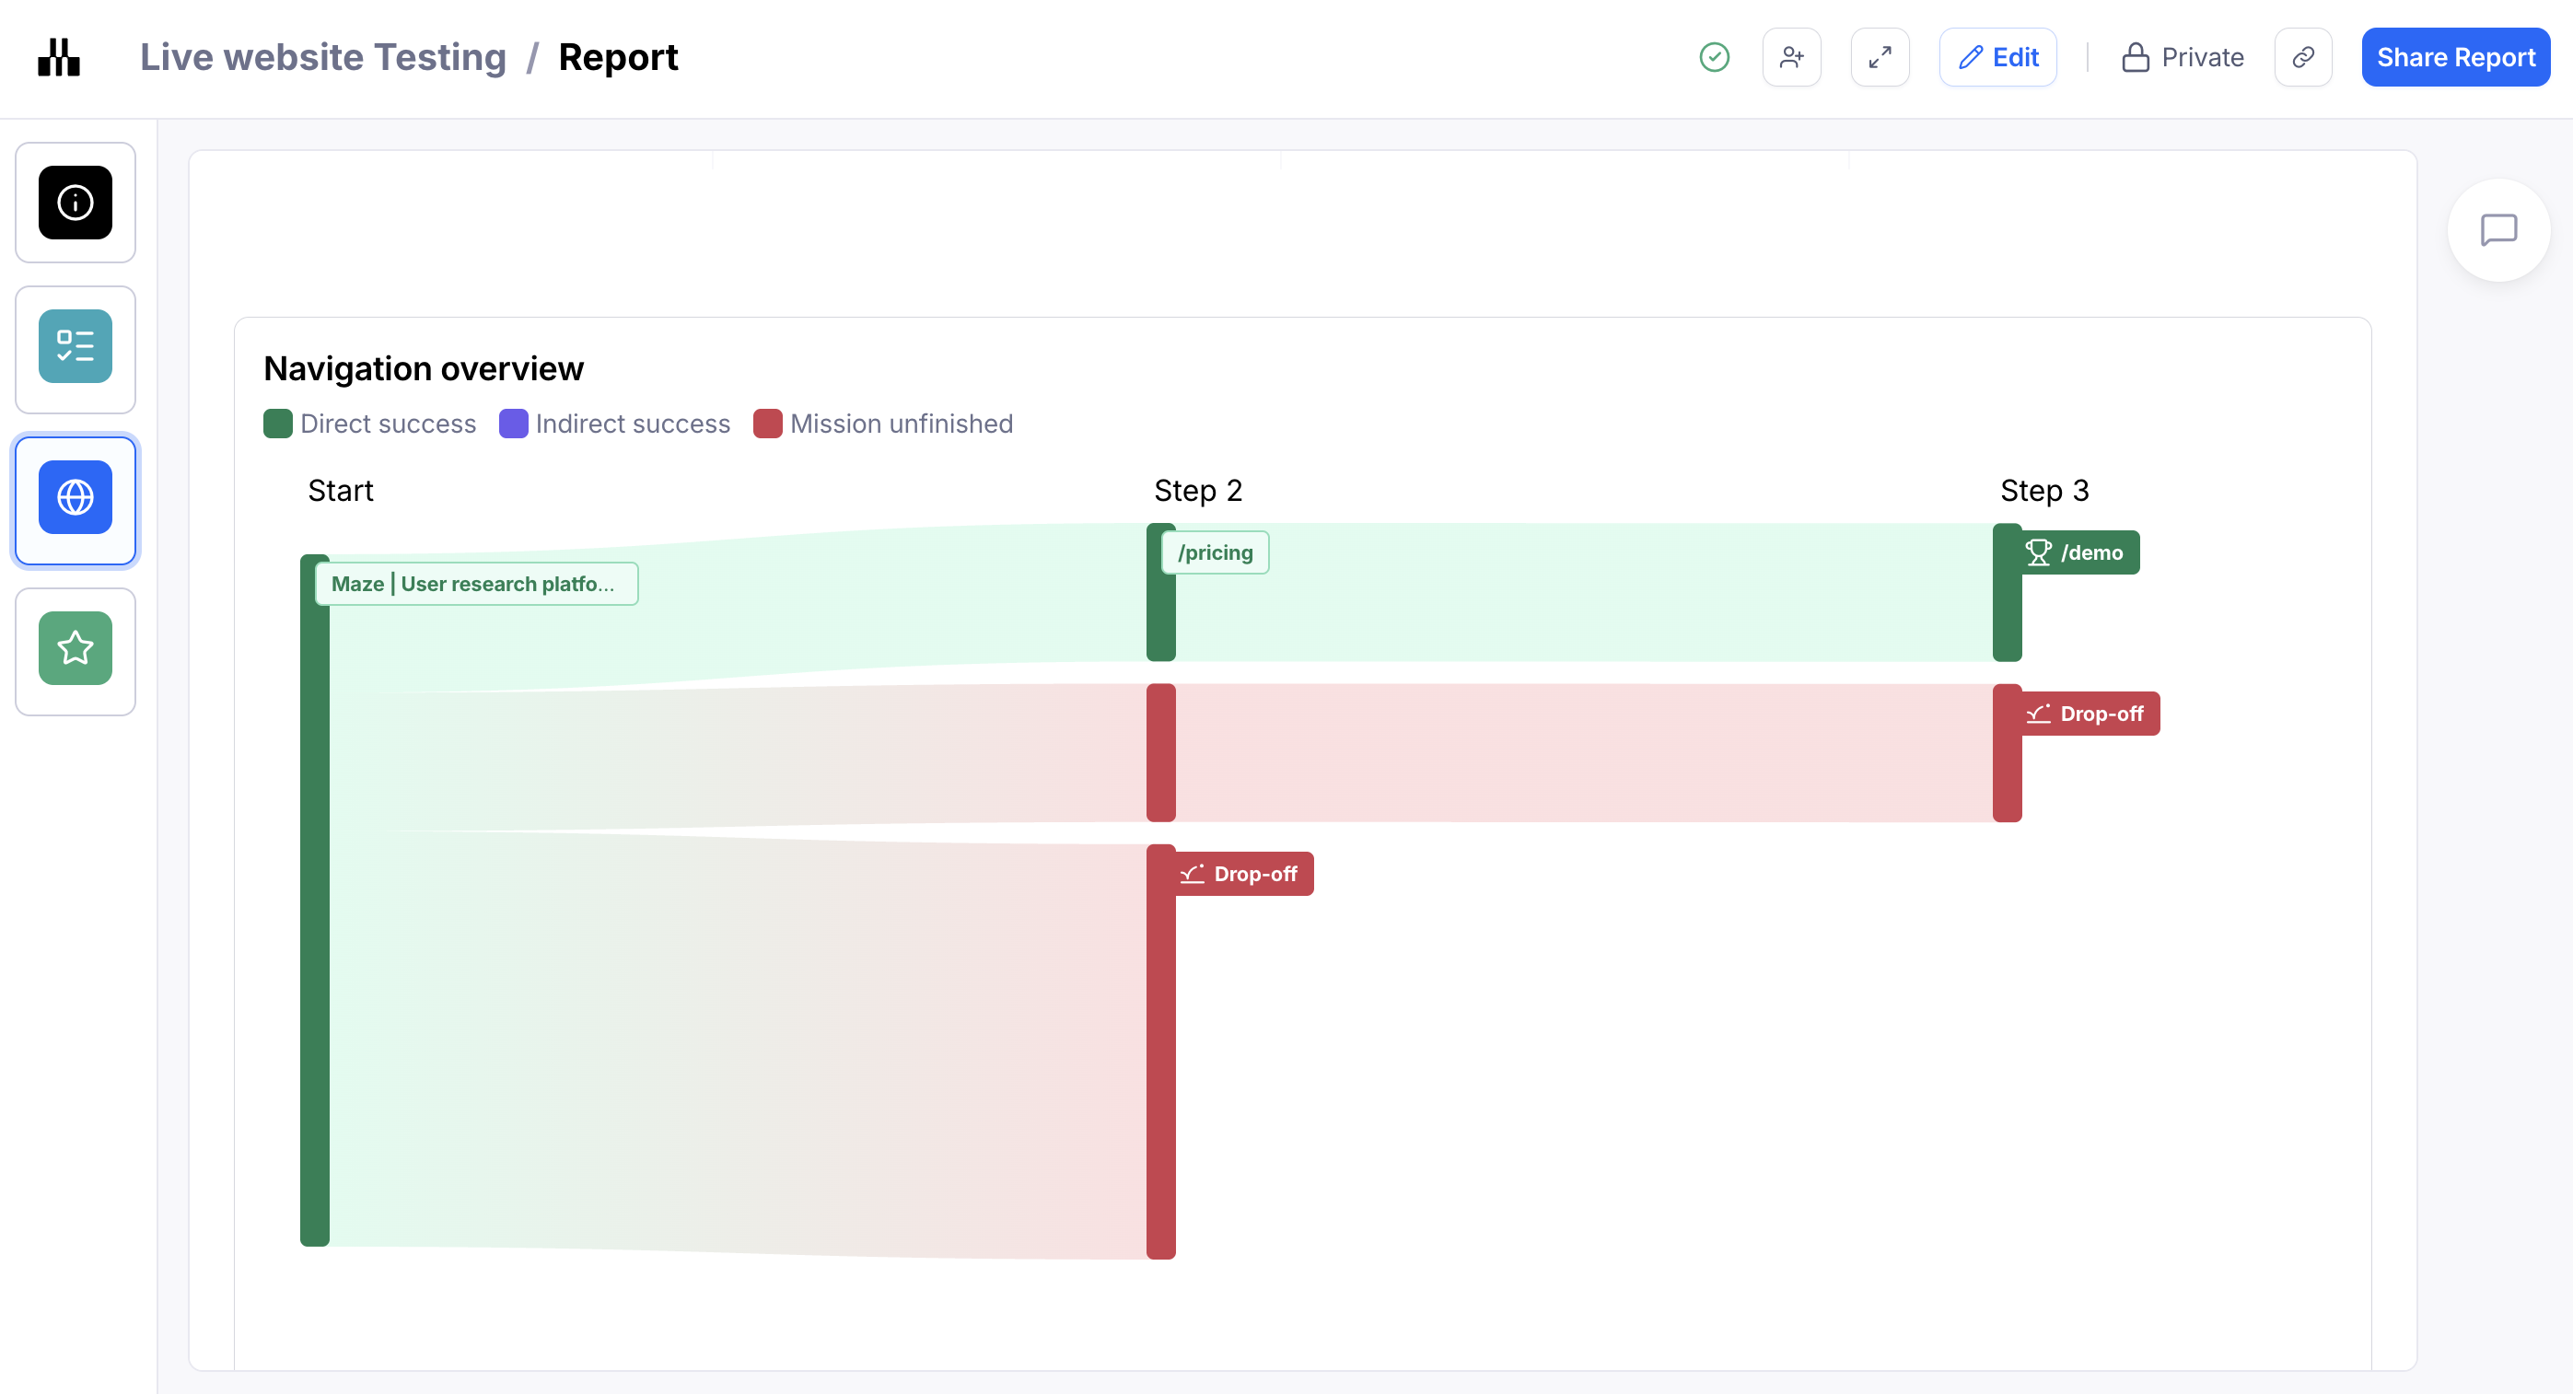Select the /pricing node in Step 2
The image size is (2573, 1394).
(x=1215, y=552)
